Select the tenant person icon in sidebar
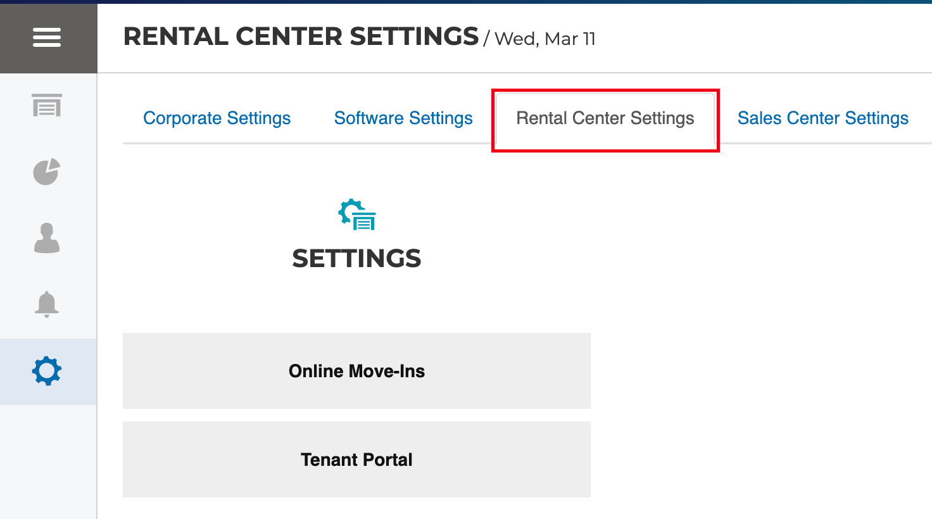 47,238
